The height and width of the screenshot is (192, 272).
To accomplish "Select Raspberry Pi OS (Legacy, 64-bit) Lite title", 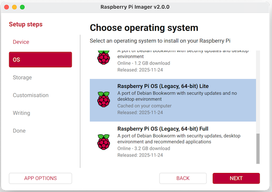I will click(163, 86).
